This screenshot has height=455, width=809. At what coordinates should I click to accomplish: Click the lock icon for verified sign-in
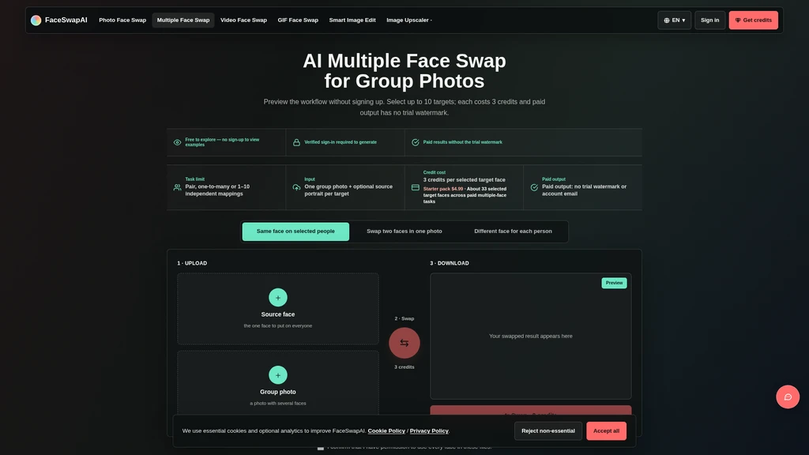[296, 142]
